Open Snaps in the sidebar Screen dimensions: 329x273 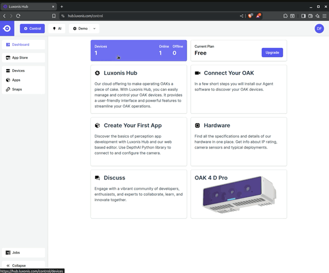[23, 89]
